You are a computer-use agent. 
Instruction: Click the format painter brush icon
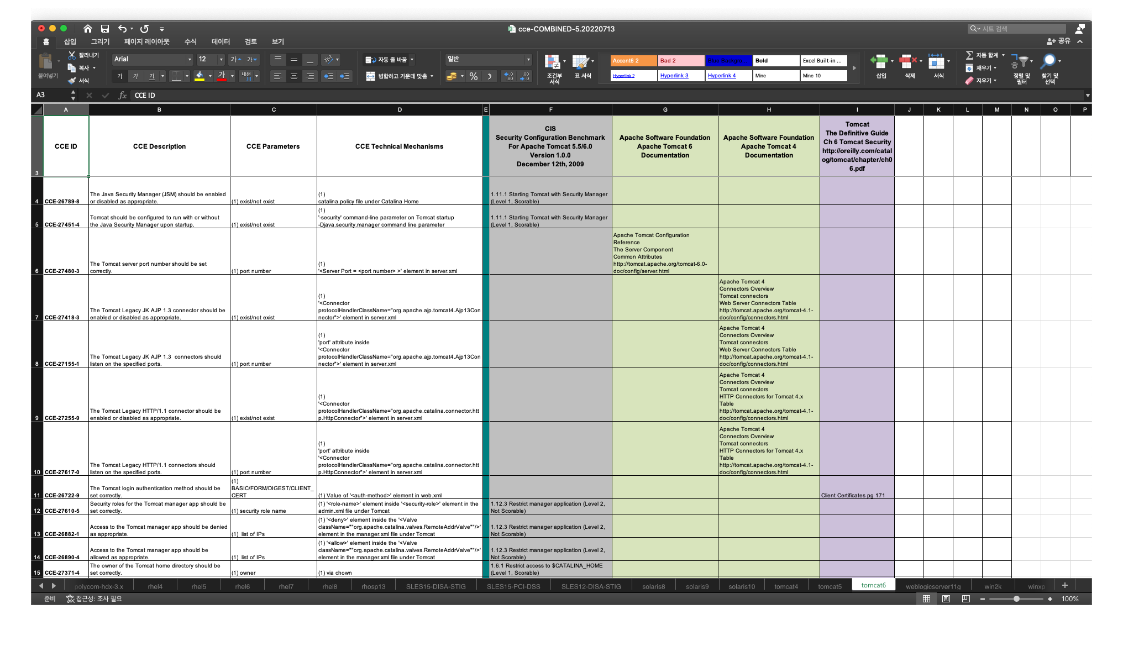tap(72, 81)
